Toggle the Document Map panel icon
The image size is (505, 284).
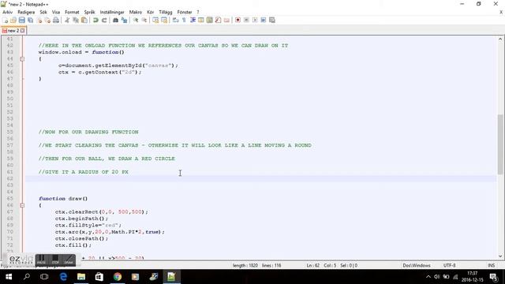pos(210,20)
